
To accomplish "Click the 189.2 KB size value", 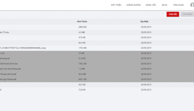I will pyautogui.click(x=83, y=64).
